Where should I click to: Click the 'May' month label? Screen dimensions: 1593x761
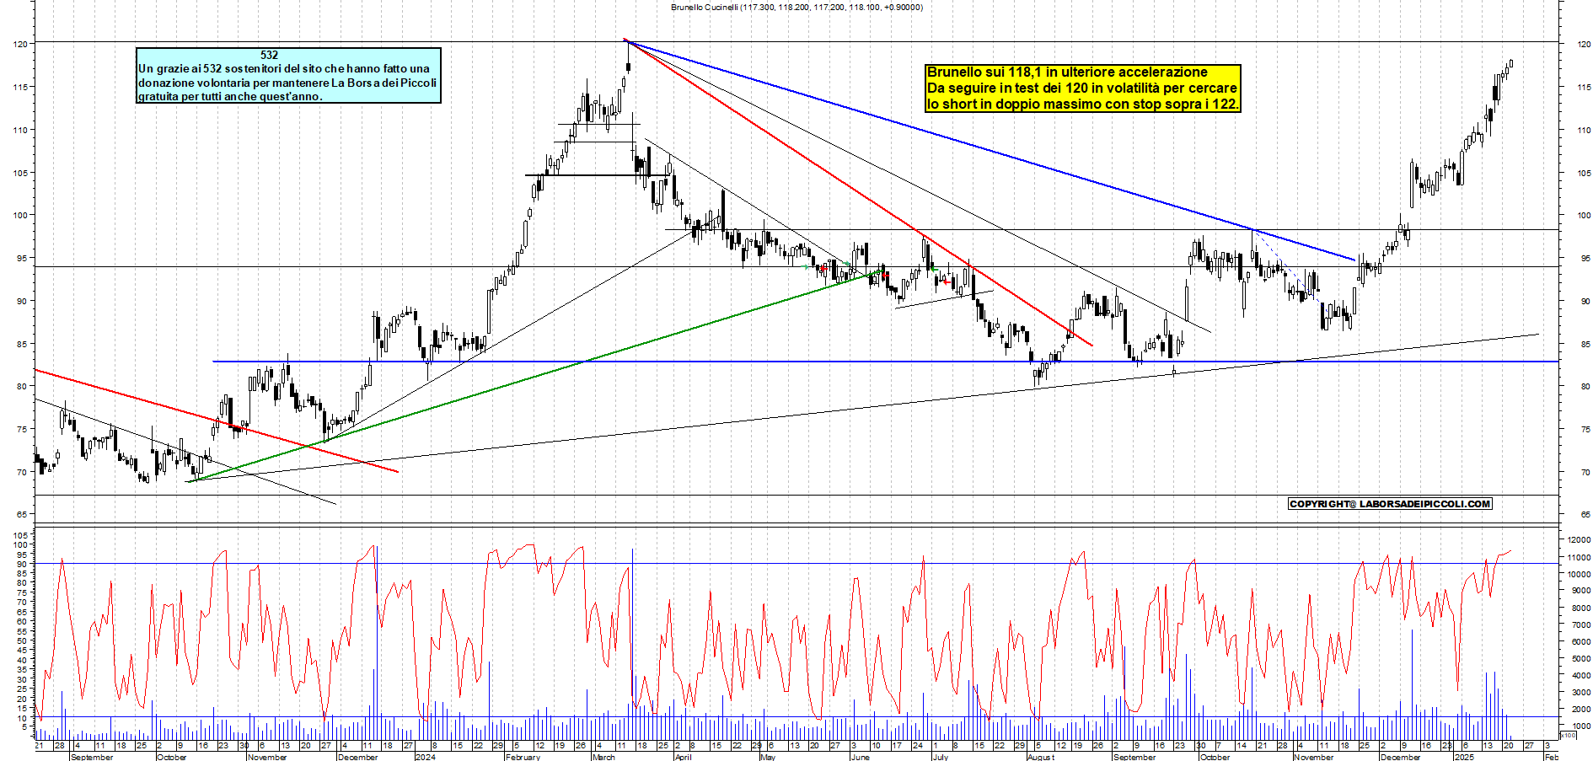[768, 756]
